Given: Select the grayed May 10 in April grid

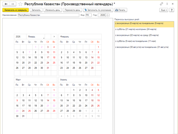Looking at the screenshot, I should [x=98, y=116].
